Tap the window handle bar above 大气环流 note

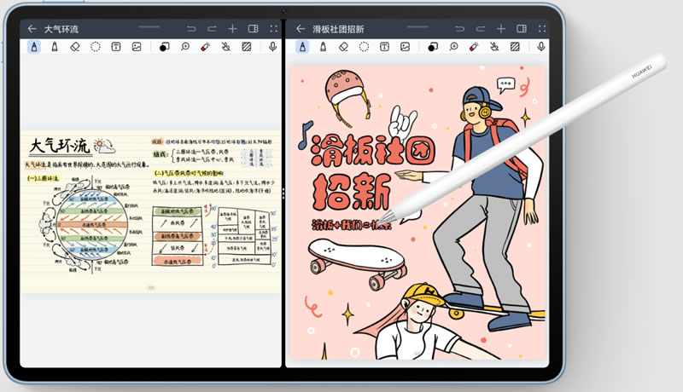149,27
